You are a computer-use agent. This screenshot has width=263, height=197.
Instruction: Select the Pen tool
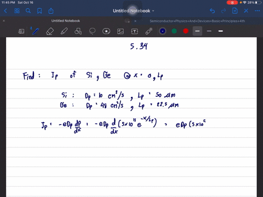point(35,31)
